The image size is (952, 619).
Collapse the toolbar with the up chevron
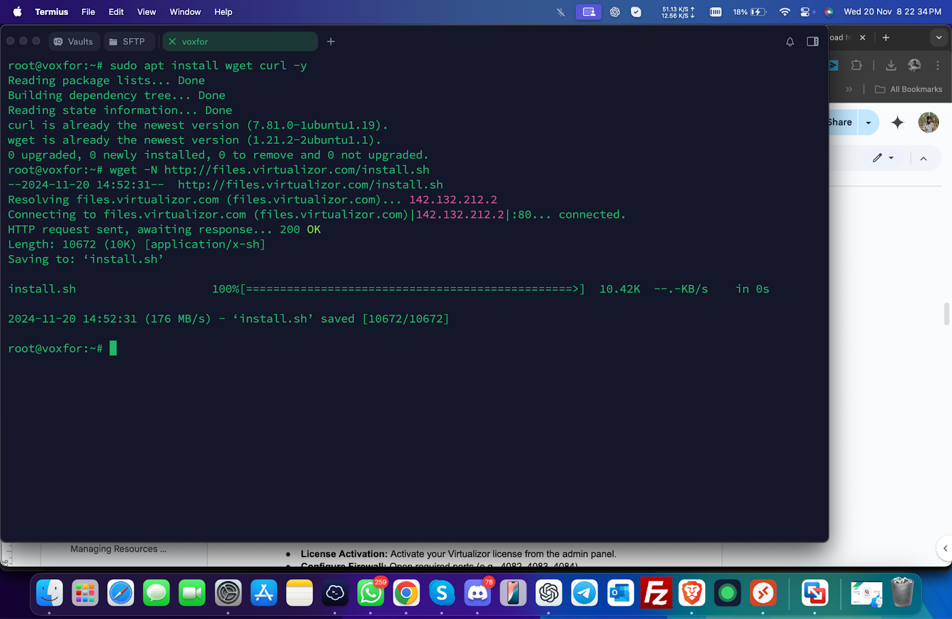[x=923, y=158]
